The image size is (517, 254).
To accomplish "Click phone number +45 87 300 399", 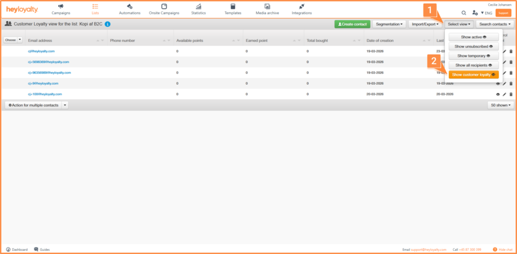I will pos(470,250).
